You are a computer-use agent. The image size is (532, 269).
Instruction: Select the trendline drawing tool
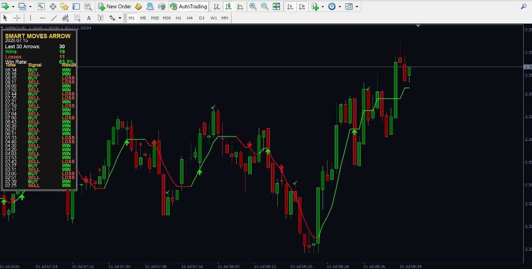click(x=54, y=18)
